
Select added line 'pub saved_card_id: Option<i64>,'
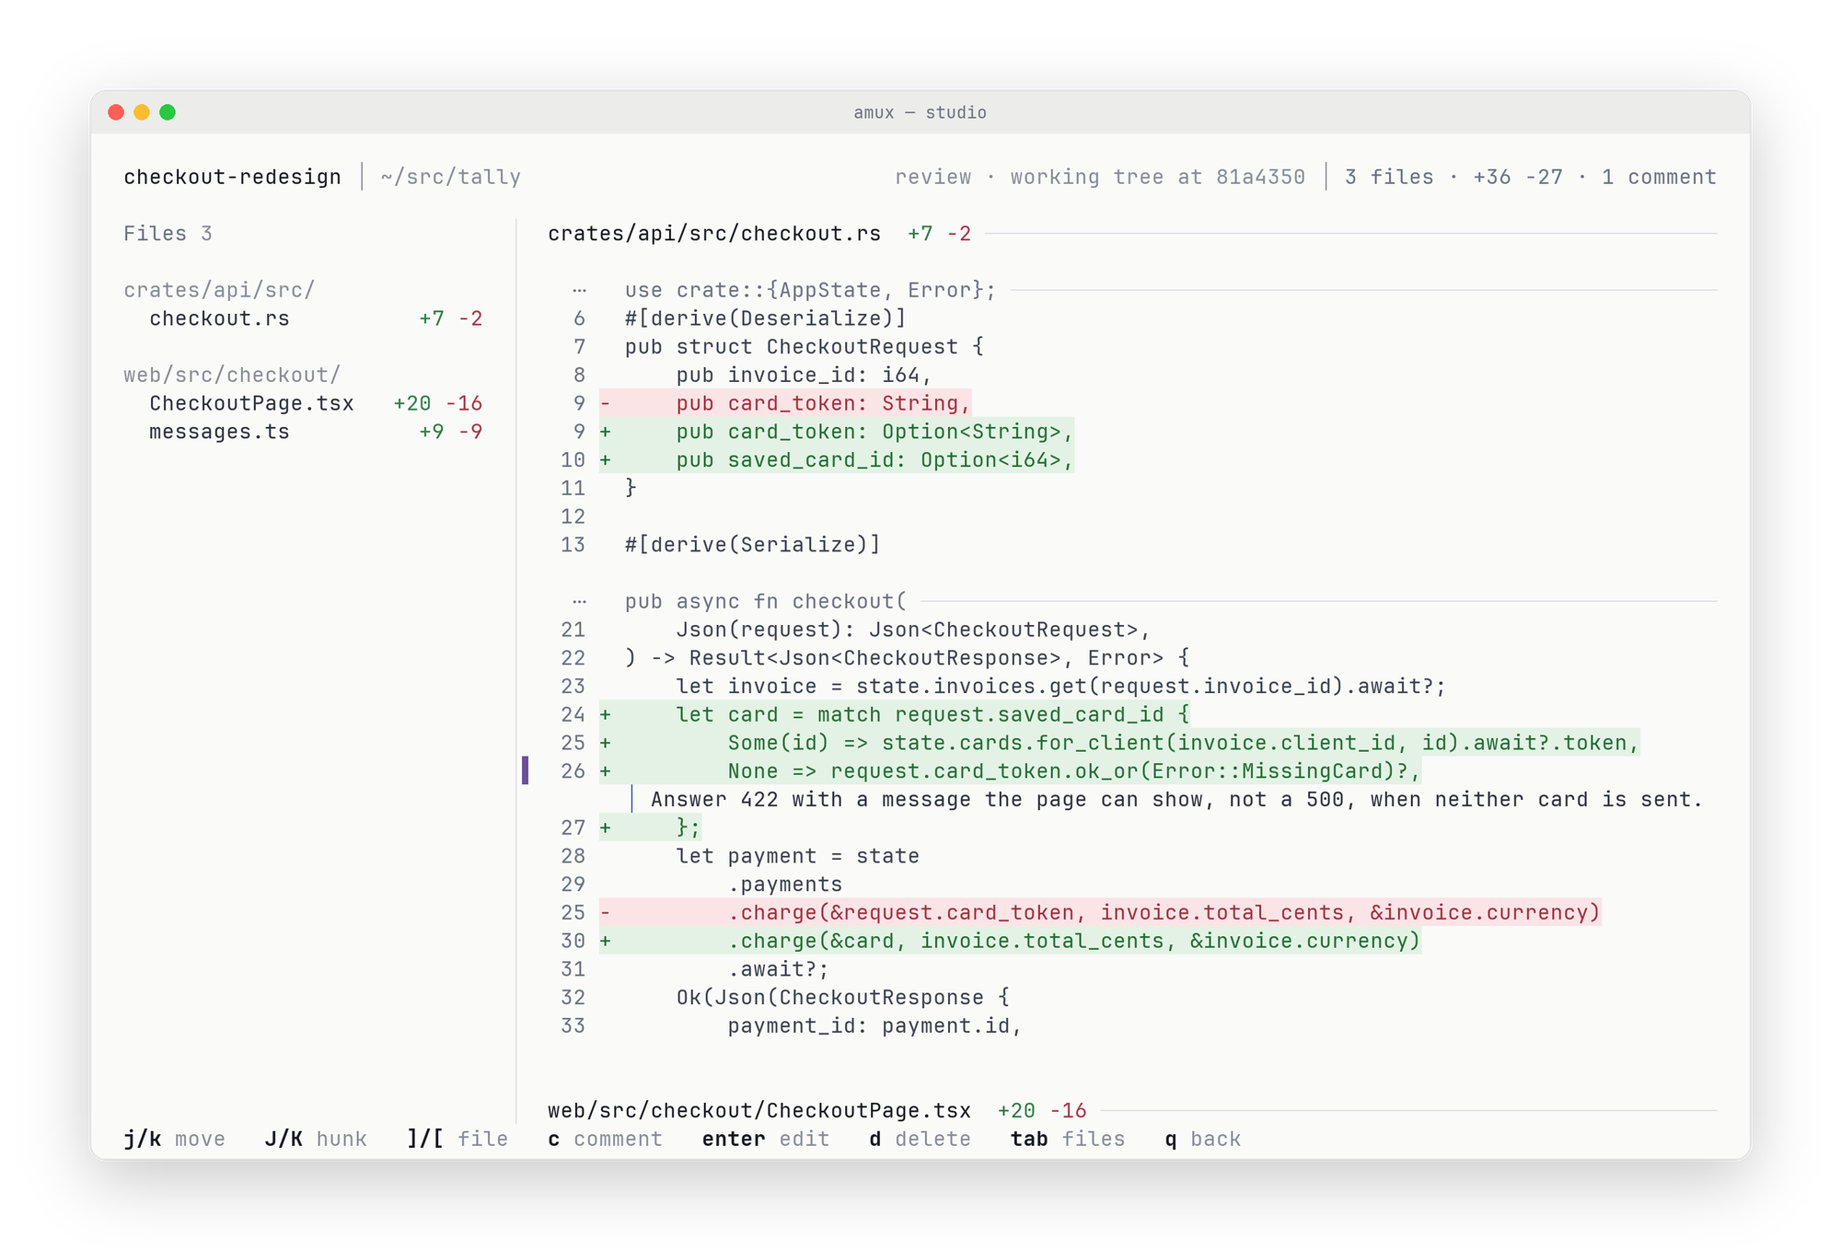[837, 460]
